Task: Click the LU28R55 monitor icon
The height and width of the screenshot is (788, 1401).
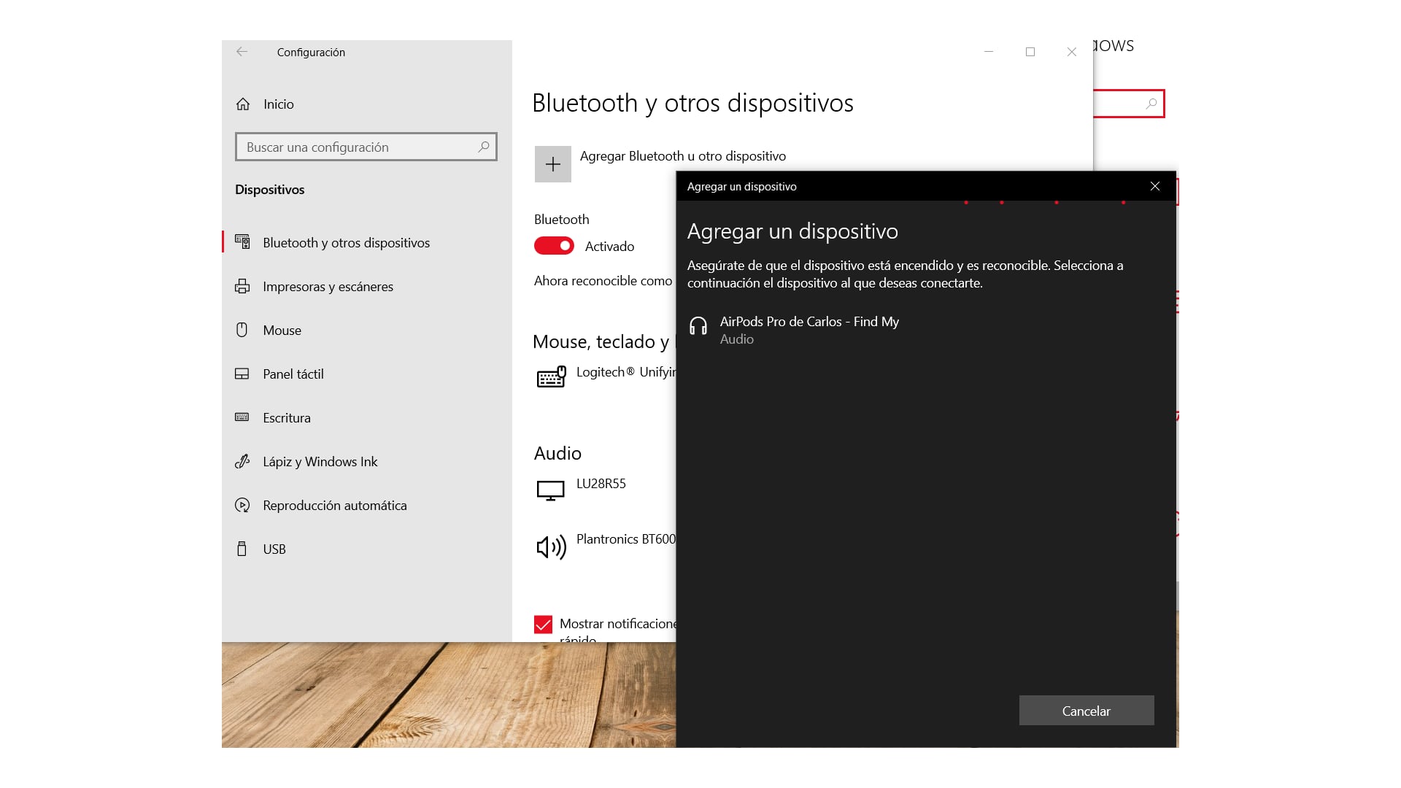Action: 551,490
